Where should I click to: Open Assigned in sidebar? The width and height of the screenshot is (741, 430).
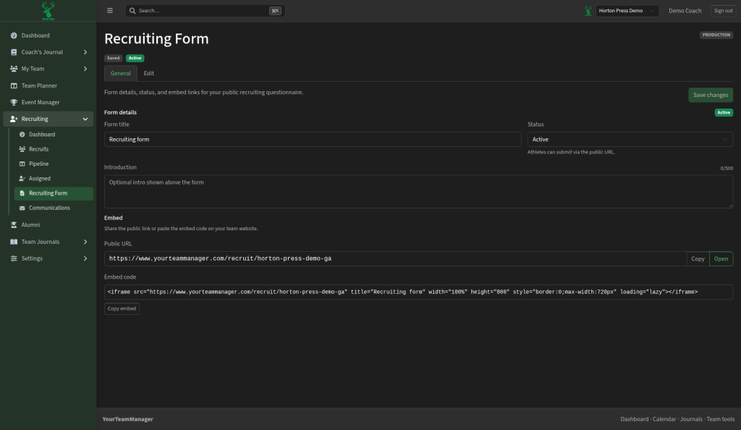pyautogui.click(x=54, y=179)
